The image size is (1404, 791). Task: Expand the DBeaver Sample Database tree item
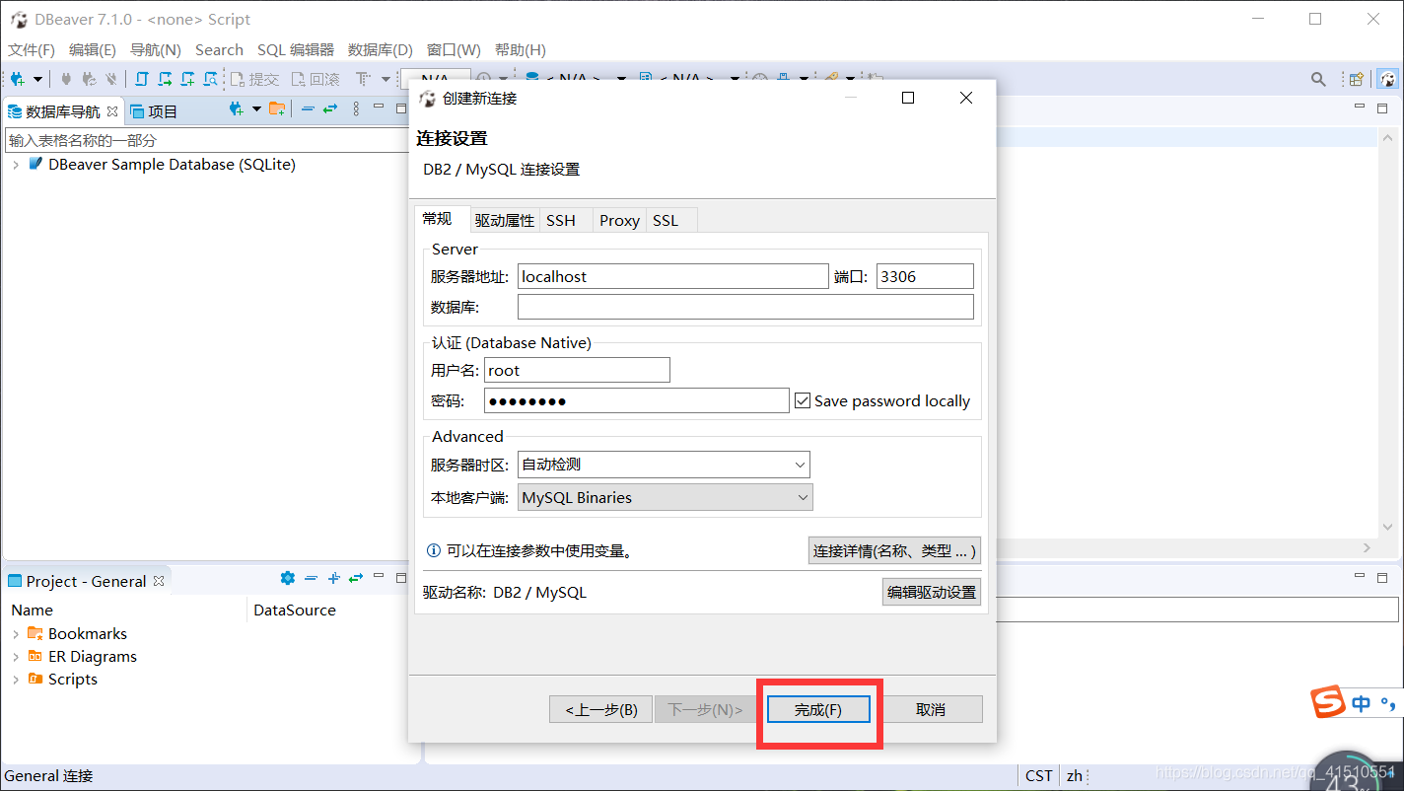click(x=16, y=165)
